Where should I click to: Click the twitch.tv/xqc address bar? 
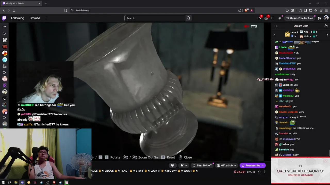click(x=155, y=10)
